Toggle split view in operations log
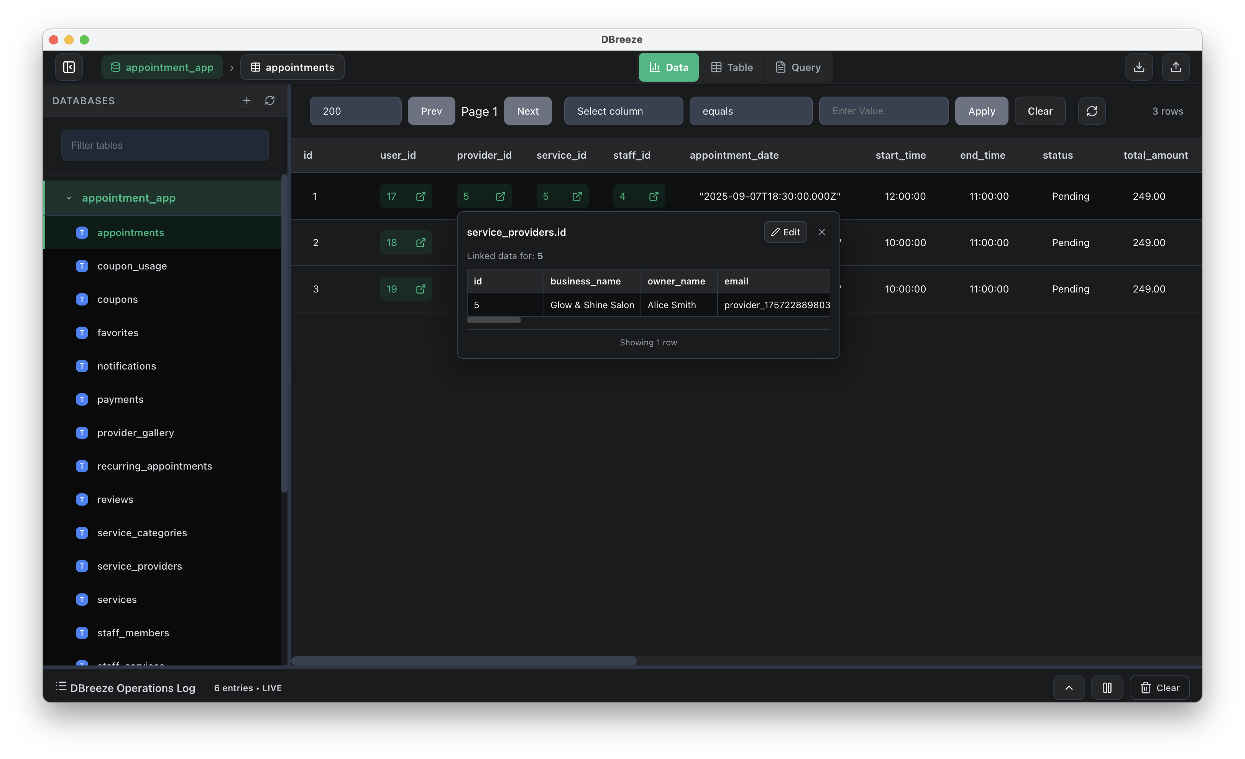This screenshot has width=1245, height=759. [x=1107, y=688]
